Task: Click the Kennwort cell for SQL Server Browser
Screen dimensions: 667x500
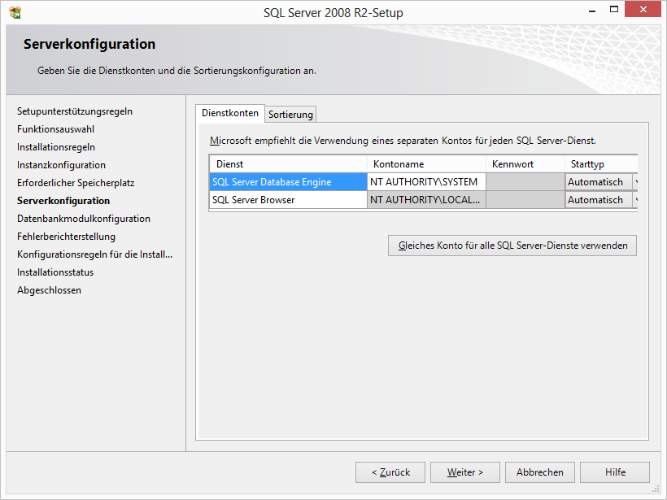Action: pyautogui.click(x=525, y=200)
